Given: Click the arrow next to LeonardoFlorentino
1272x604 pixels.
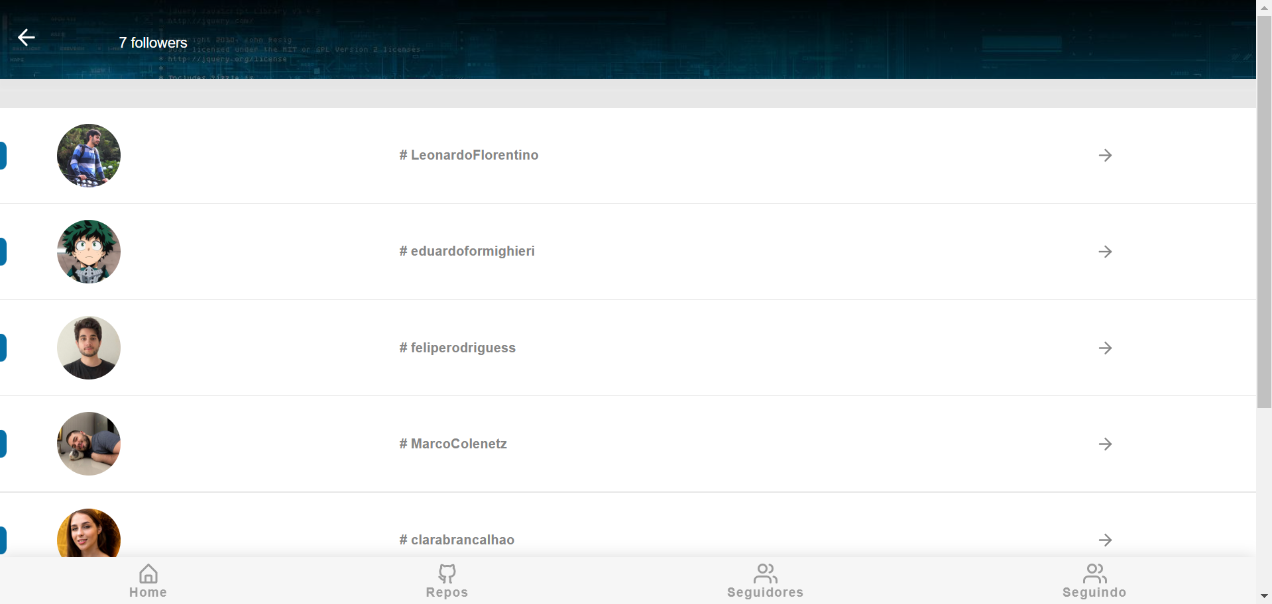Looking at the screenshot, I should point(1106,155).
